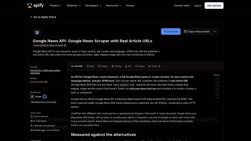Switch to the API tab
This screenshot has width=251, height=141.
128,66
